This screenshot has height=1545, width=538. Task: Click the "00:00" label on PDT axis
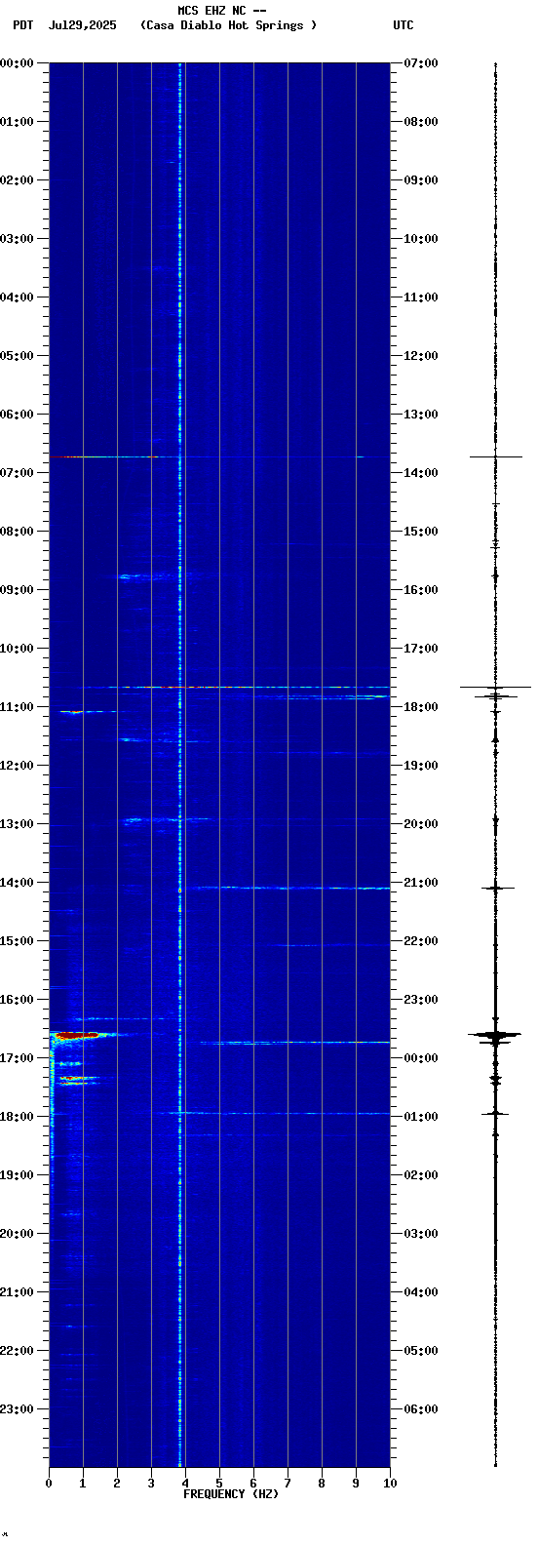point(18,63)
